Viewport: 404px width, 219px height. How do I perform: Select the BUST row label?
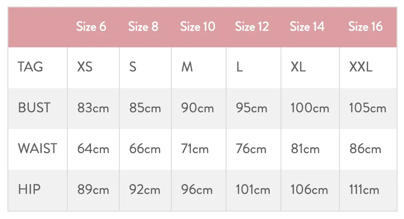[x=34, y=108]
